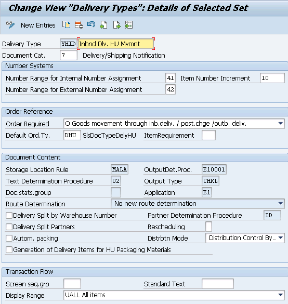Image resolution: width=288 pixels, height=304 pixels.
Task: Click the Previous Entry icon
Action: coord(103,25)
